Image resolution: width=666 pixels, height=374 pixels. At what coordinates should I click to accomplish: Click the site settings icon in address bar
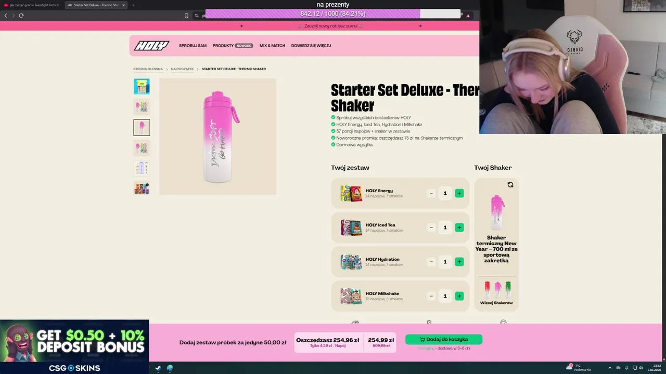[x=197, y=16]
